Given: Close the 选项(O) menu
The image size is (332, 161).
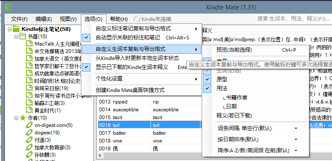Looking at the screenshot, I should (93, 19).
